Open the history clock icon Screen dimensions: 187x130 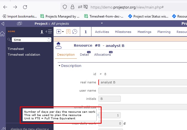pos(75,32)
